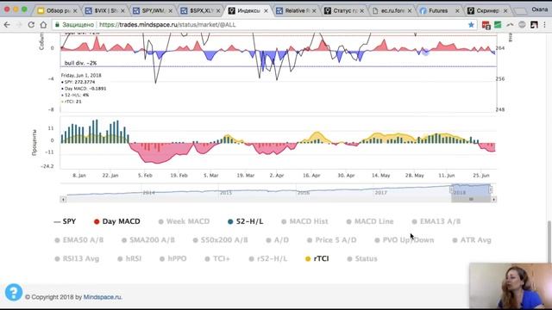Click 2015 in the navigator timeline
This screenshot has height=310, width=552.
(226, 193)
